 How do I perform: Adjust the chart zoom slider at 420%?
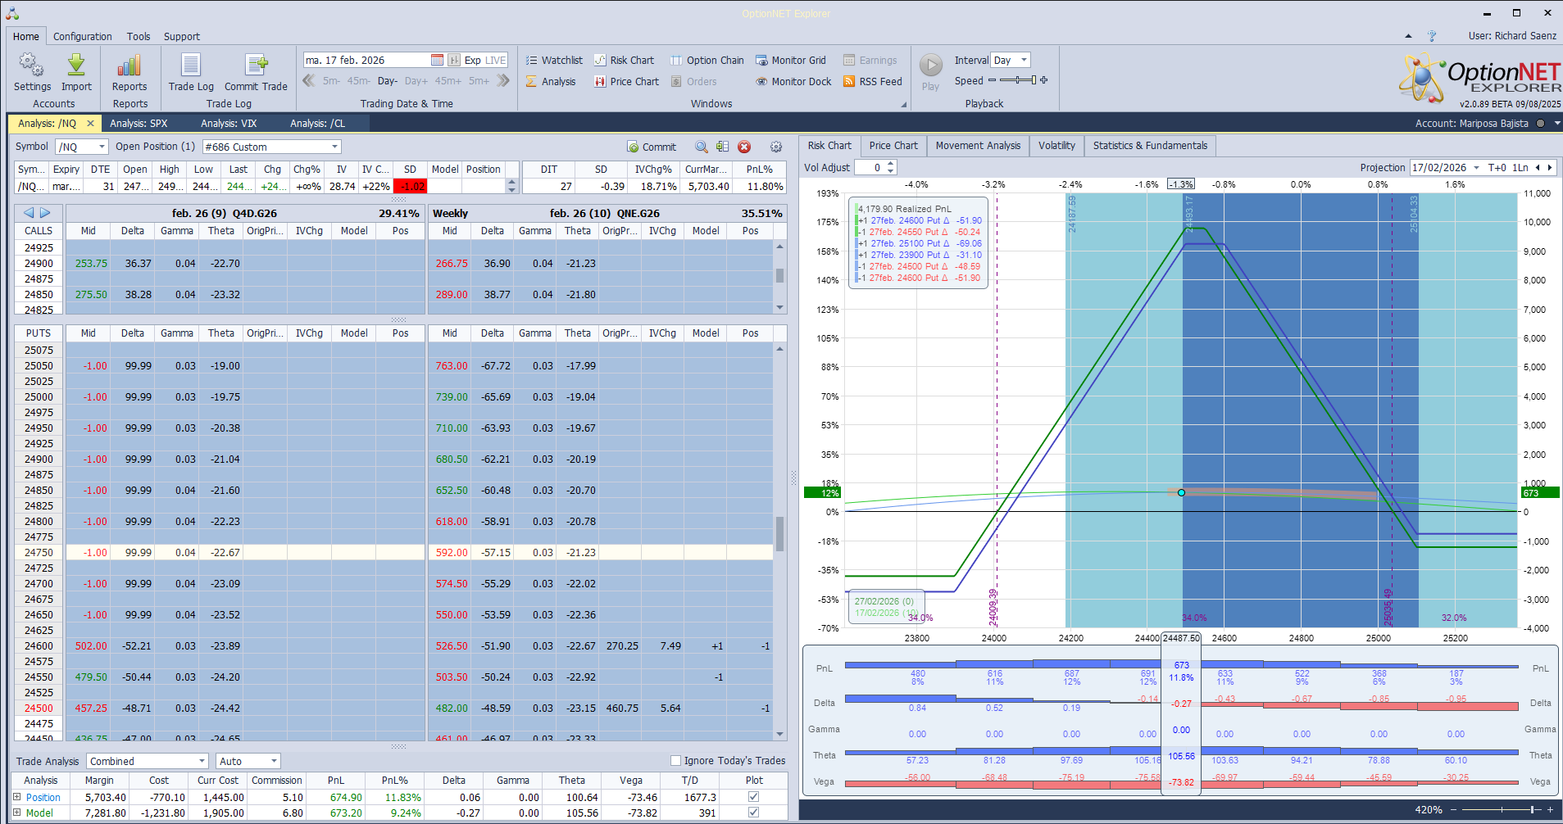pyautogui.click(x=1502, y=809)
